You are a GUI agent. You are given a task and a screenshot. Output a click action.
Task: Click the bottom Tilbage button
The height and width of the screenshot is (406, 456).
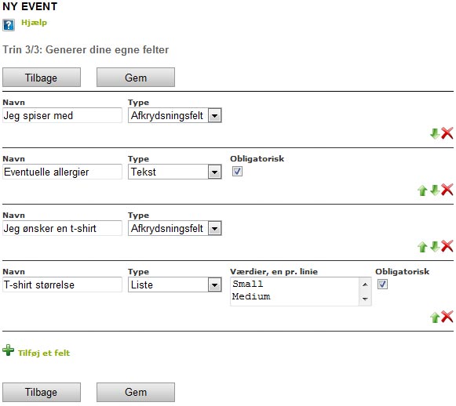42,392
